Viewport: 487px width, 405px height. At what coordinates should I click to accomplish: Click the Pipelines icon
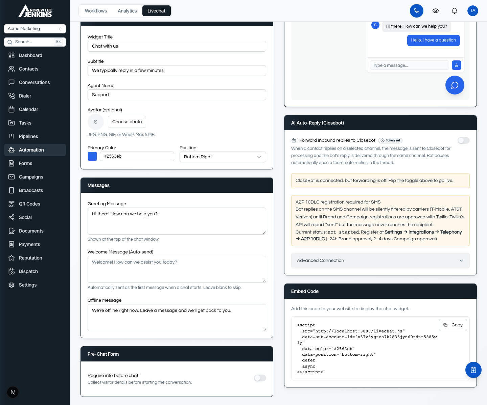(11, 136)
